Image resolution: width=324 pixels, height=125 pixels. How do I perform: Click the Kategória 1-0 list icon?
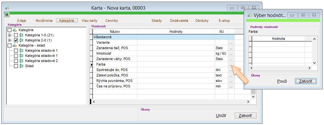(x=22, y=35)
